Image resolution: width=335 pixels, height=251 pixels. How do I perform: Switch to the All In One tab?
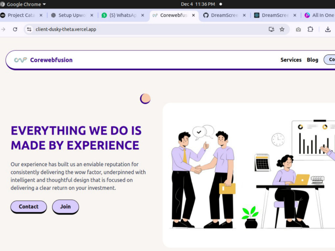[319, 15]
